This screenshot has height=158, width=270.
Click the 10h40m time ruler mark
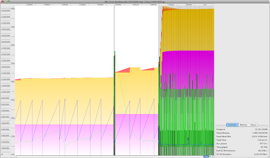[30, 5]
